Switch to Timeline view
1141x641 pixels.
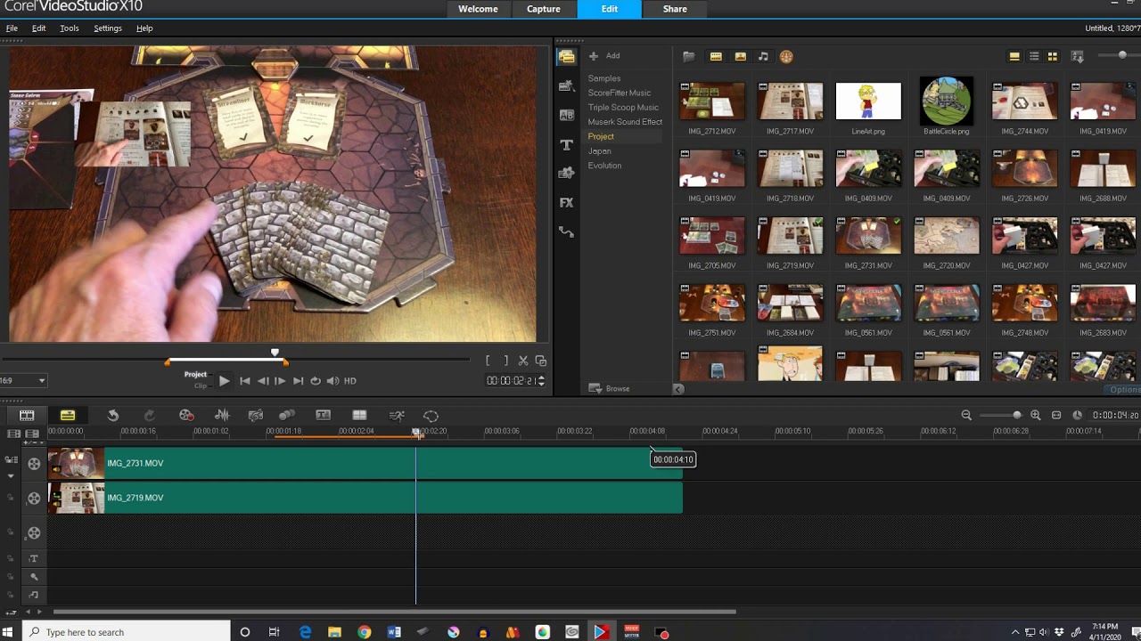coord(68,416)
